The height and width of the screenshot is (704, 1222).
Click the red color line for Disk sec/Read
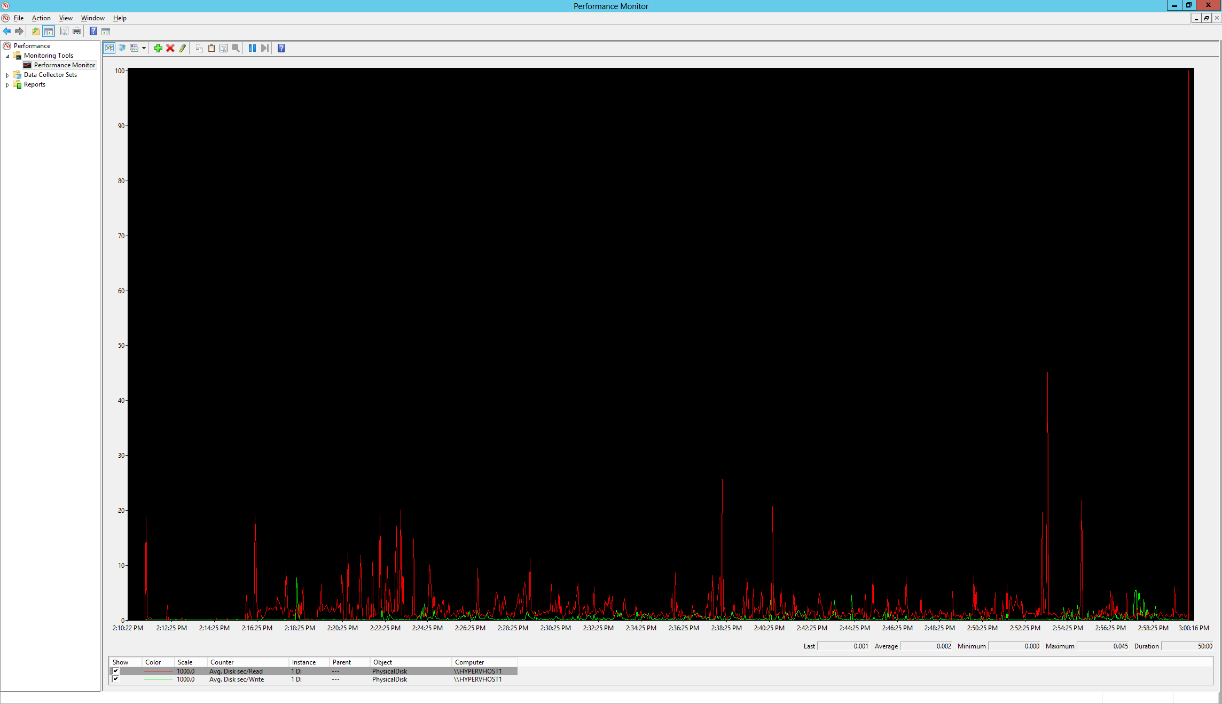[x=159, y=671]
